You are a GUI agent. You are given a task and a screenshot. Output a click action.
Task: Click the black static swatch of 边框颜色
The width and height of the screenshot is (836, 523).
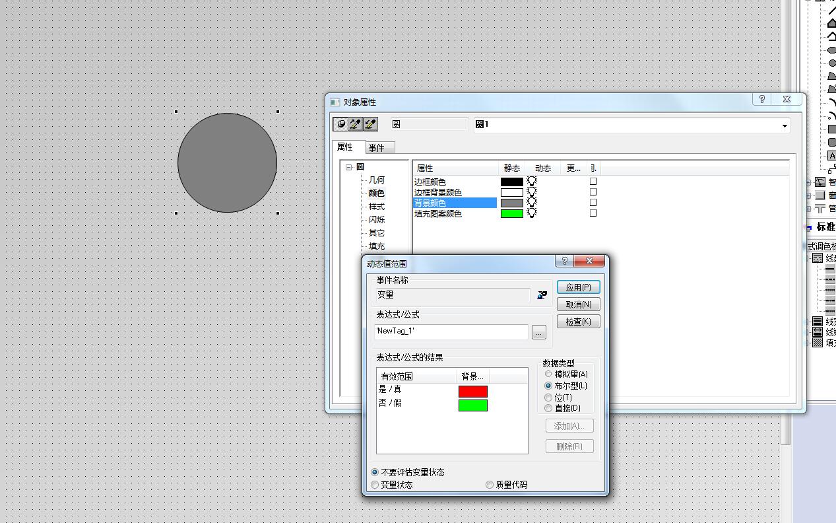click(512, 182)
